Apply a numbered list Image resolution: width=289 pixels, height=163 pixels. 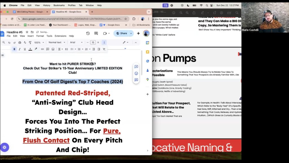point(86,49)
